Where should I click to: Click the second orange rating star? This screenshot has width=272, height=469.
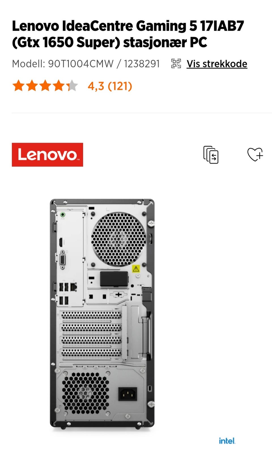(x=32, y=86)
